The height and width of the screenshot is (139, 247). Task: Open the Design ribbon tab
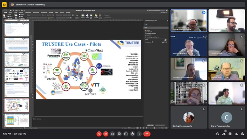(x=21, y=12)
